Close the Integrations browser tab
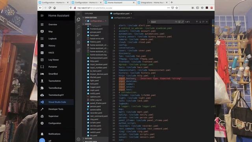Screen dimensions: 252x142 pos(167,3)
